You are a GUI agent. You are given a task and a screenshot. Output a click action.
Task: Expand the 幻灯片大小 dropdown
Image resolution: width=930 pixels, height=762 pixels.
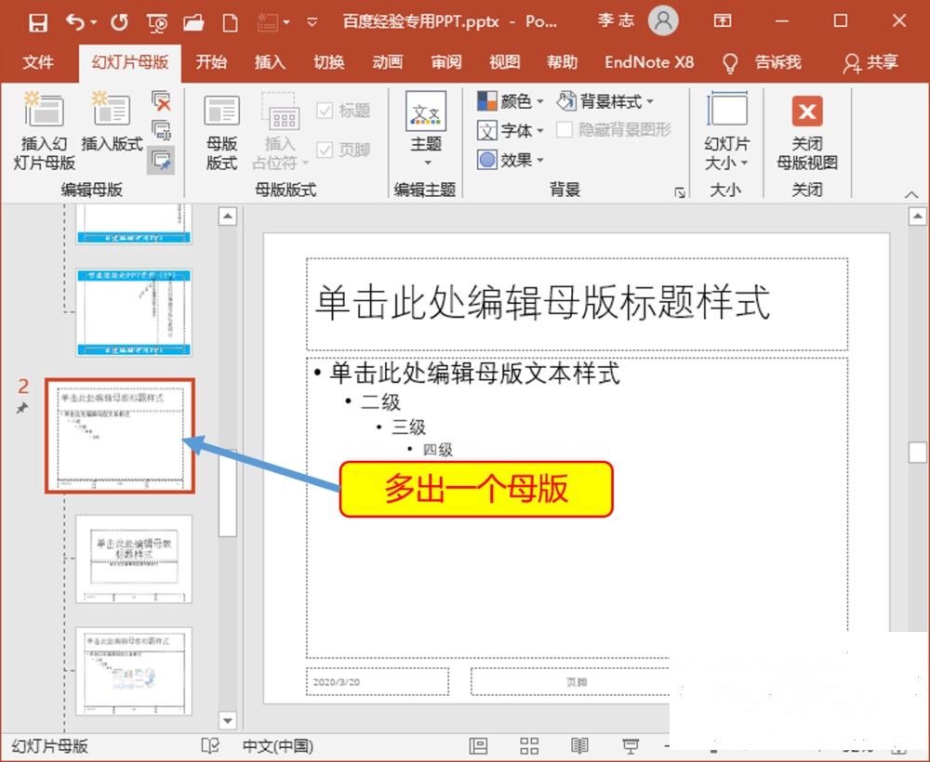click(x=726, y=132)
